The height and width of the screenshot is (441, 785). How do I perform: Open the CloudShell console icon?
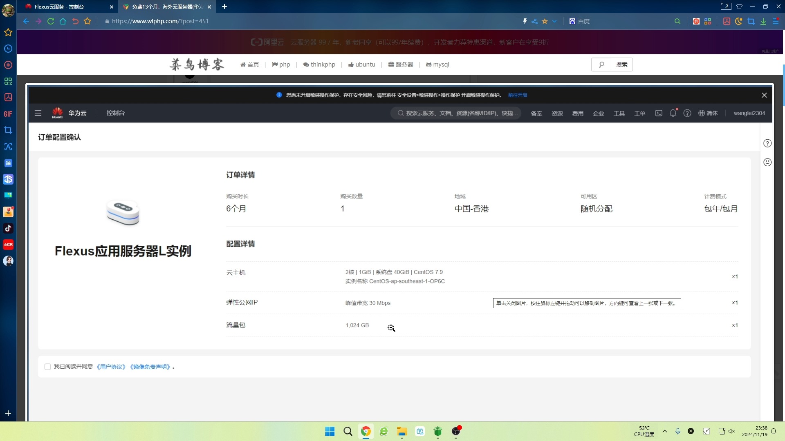[658, 113]
